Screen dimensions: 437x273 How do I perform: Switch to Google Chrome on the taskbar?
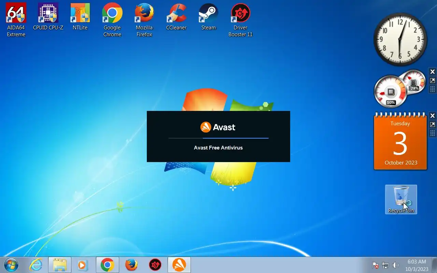point(108,265)
